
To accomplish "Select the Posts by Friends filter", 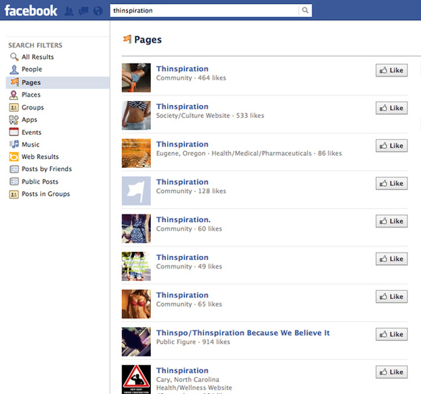I will click(58, 169).
